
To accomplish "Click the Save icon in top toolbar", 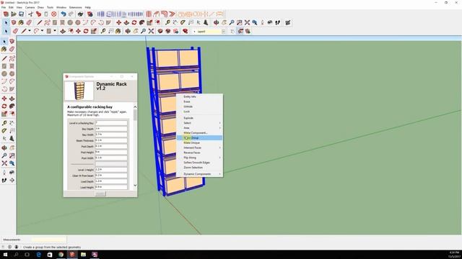I will (21, 14).
